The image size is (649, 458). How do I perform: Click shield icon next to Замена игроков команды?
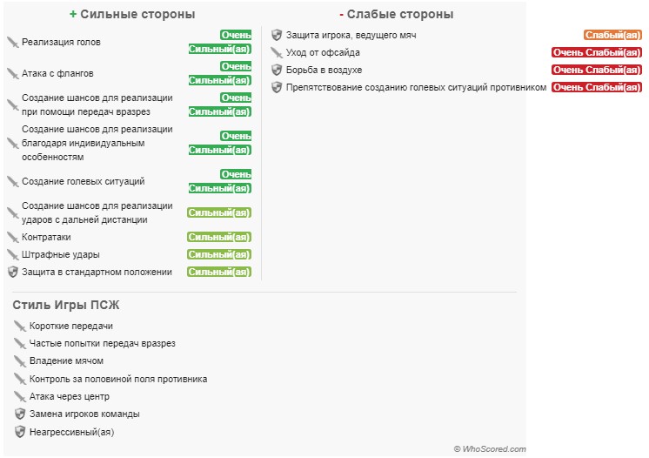click(x=20, y=414)
